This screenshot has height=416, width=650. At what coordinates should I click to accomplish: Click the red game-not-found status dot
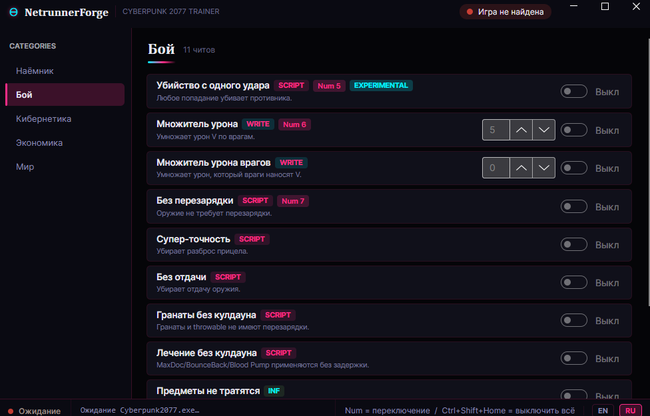tap(470, 12)
